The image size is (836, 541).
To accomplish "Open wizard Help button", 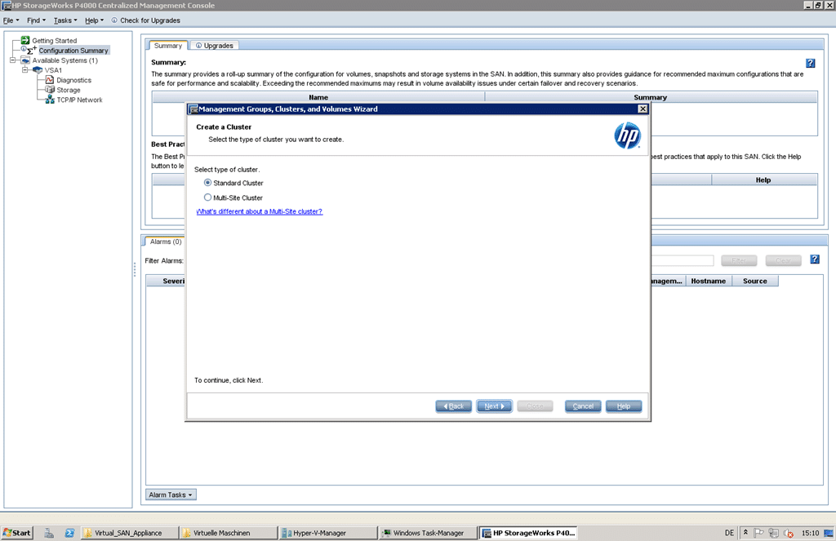I will pyautogui.click(x=623, y=406).
